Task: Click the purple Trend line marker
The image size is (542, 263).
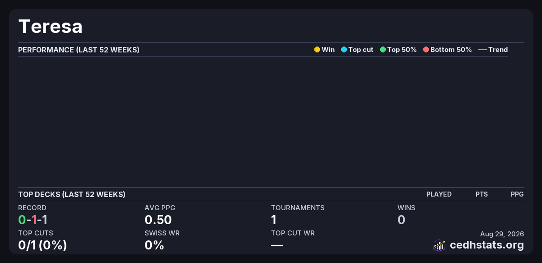Action: click(482, 50)
